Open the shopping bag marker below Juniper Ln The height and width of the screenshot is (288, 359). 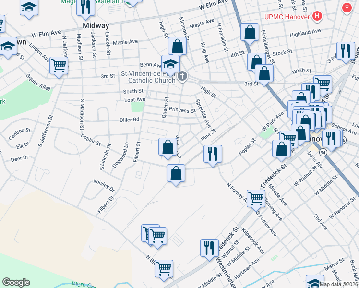(x=176, y=174)
